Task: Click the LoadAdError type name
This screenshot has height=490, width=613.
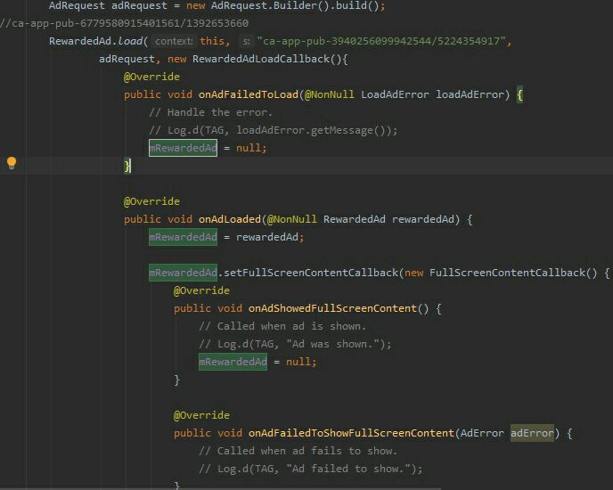Action: [x=395, y=94]
